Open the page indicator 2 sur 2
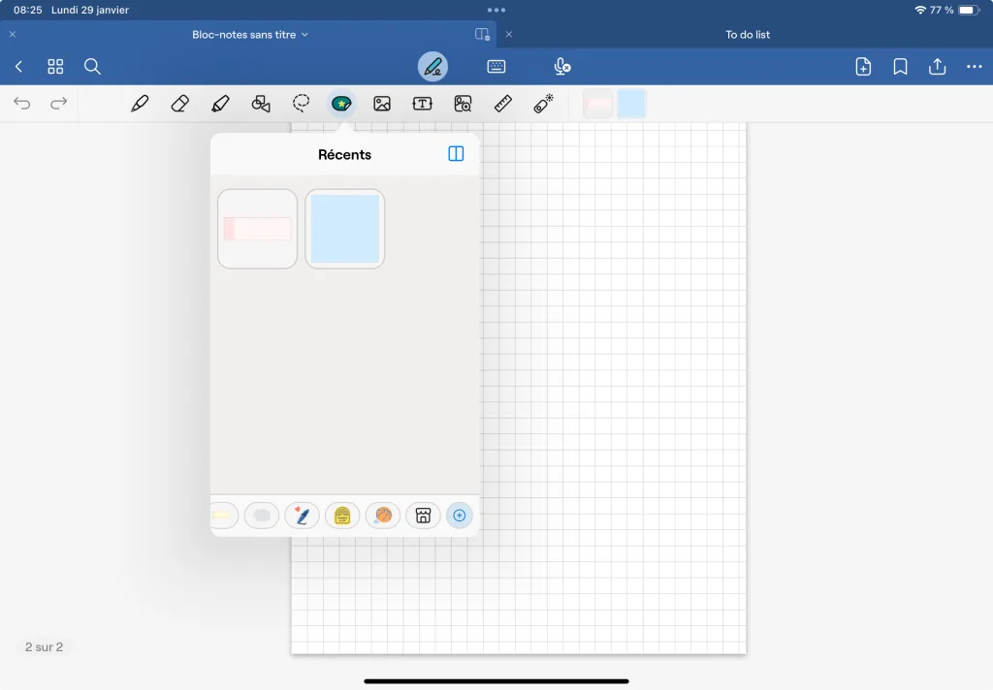The image size is (993, 690). pyautogui.click(x=44, y=647)
